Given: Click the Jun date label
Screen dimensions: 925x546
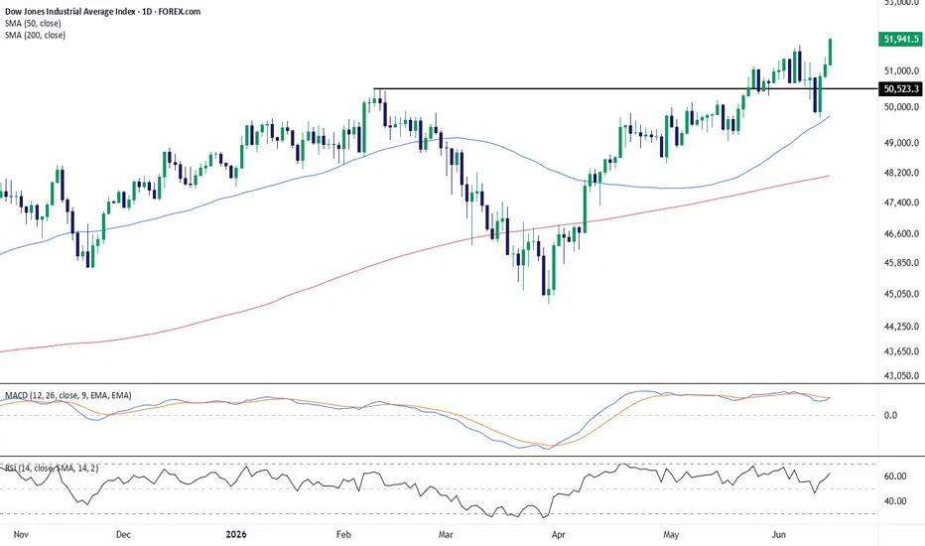Looking at the screenshot, I should coord(779,535).
